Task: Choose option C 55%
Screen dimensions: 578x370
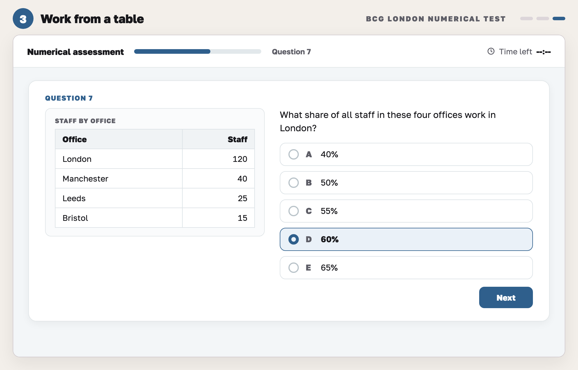Action: [406, 211]
